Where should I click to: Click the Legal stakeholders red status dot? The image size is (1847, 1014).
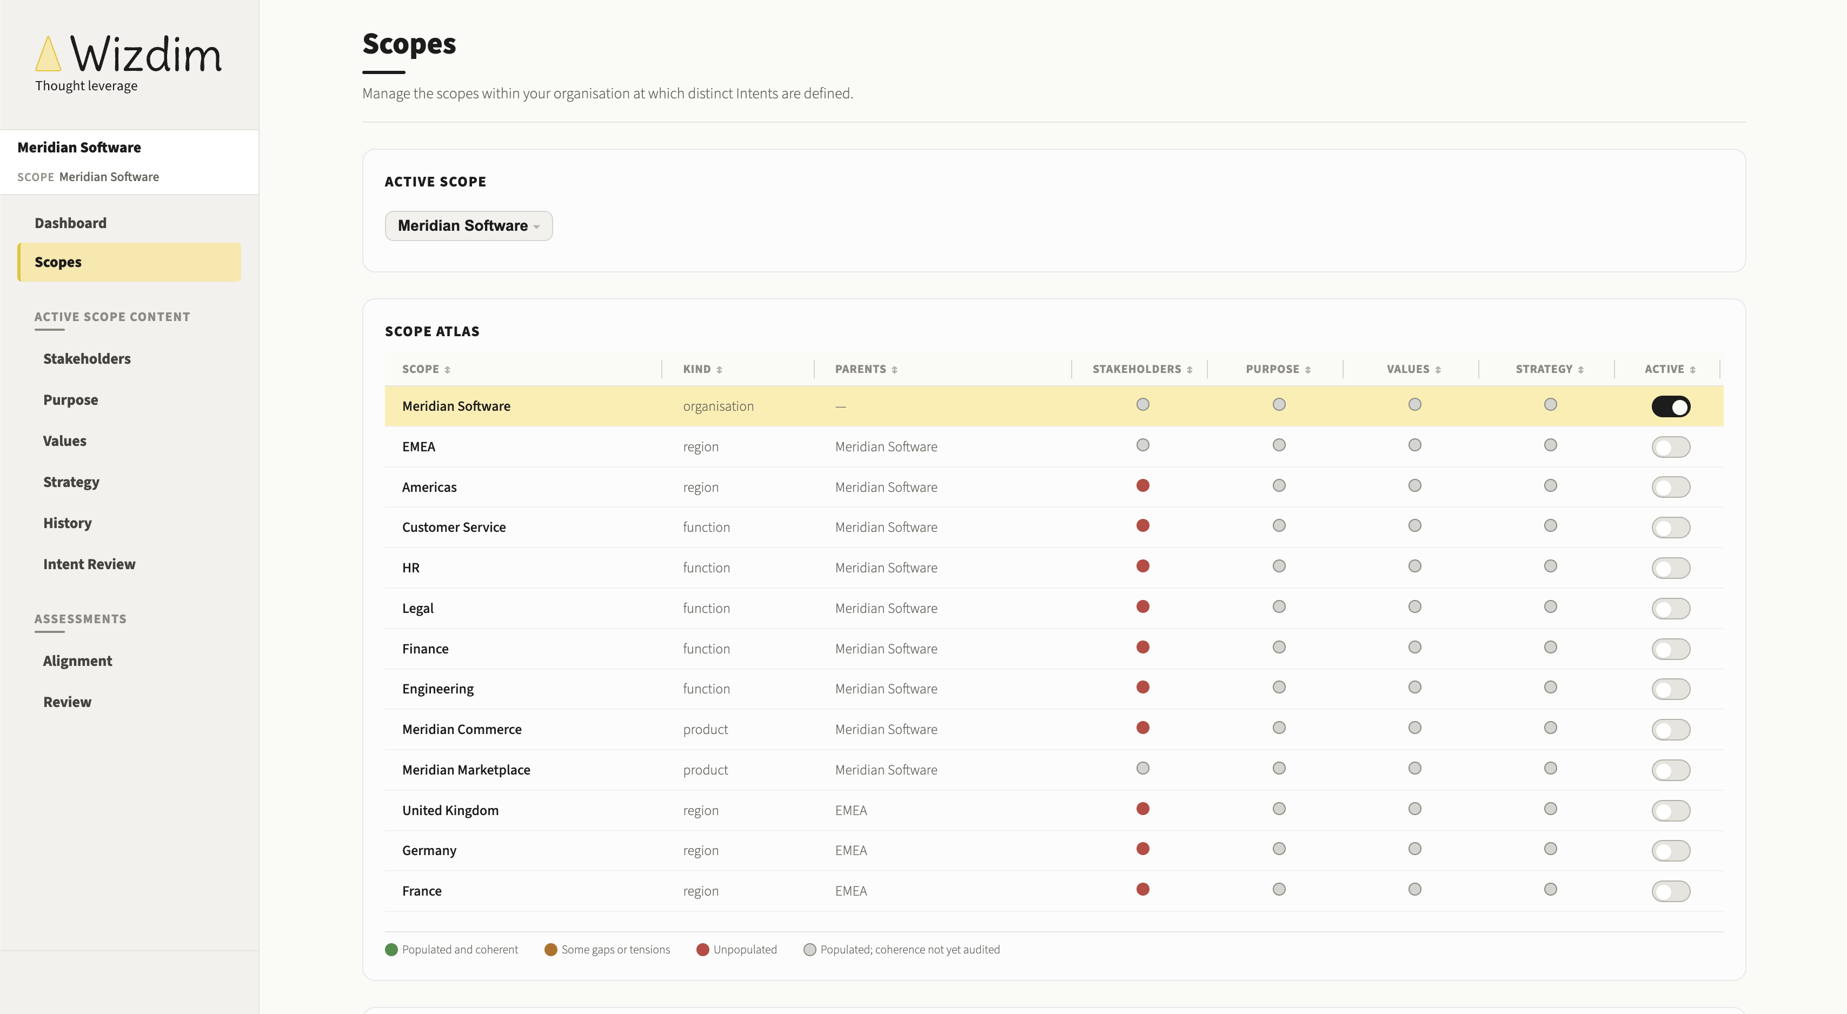(x=1143, y=606)
